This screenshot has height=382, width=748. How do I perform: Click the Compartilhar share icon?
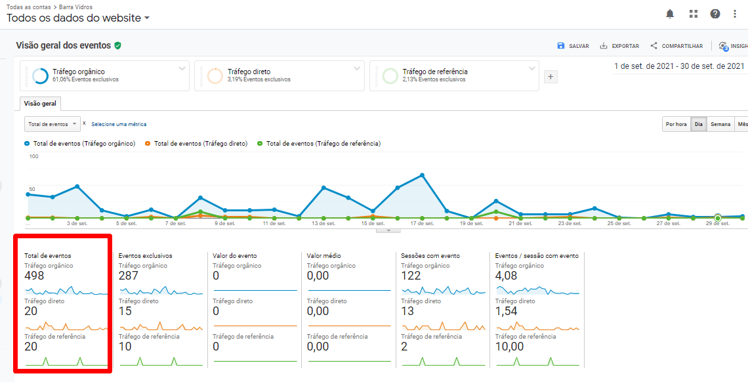coord(654,46)
